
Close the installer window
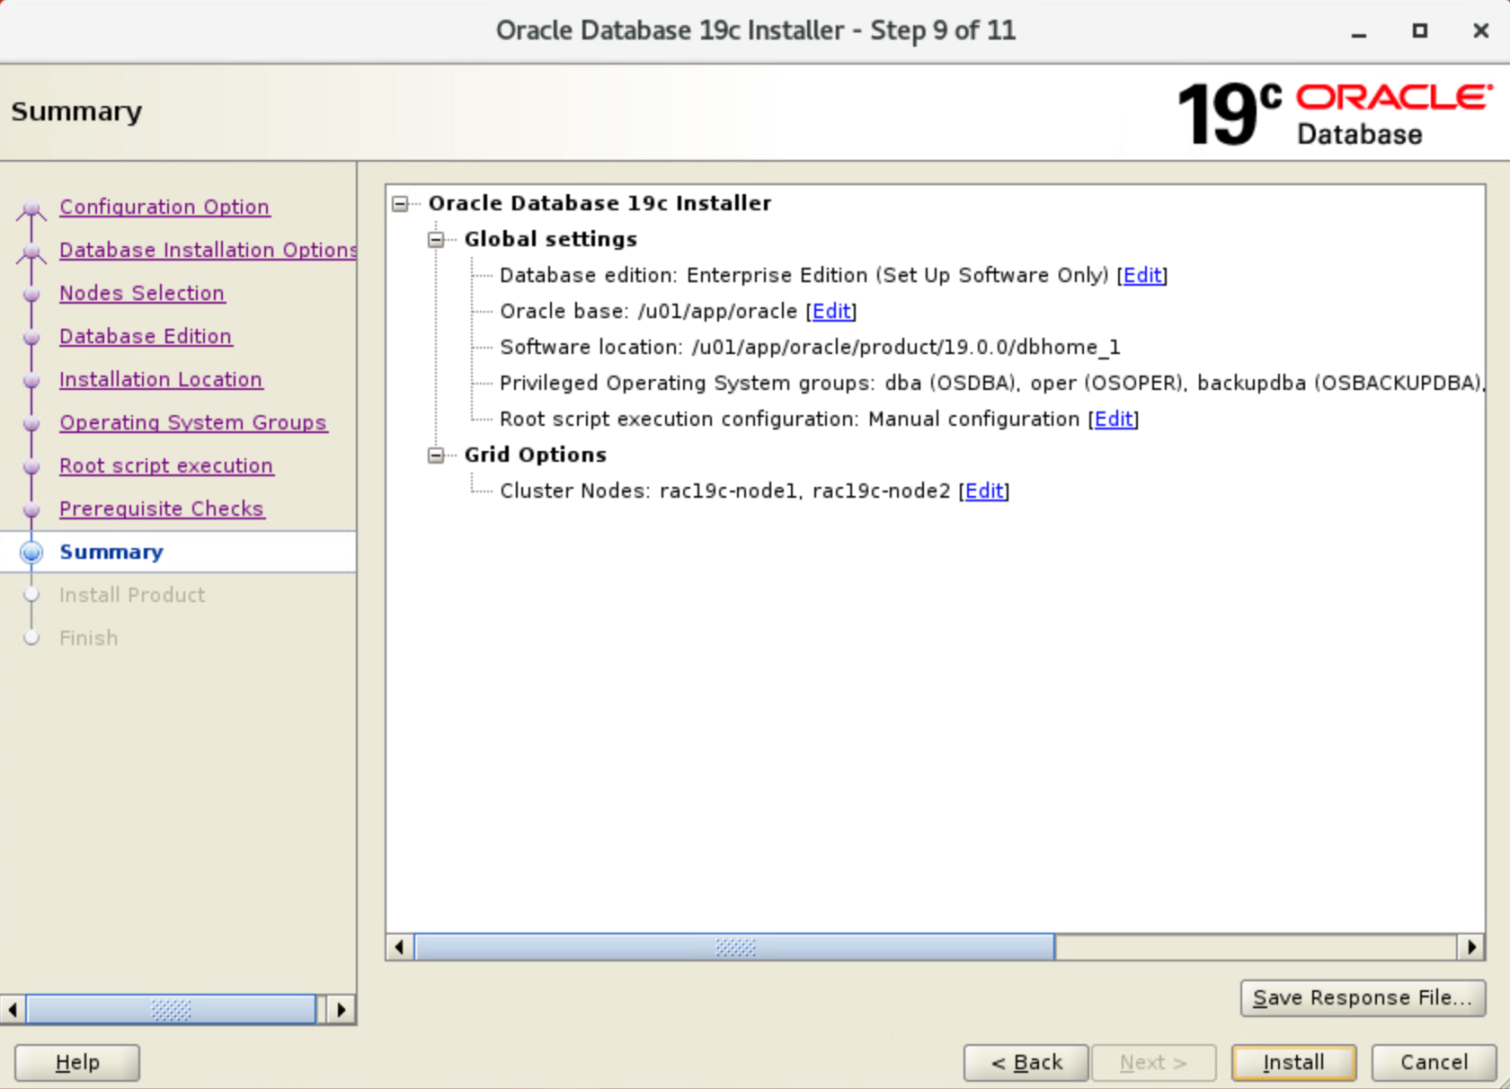pos(1481,31)
